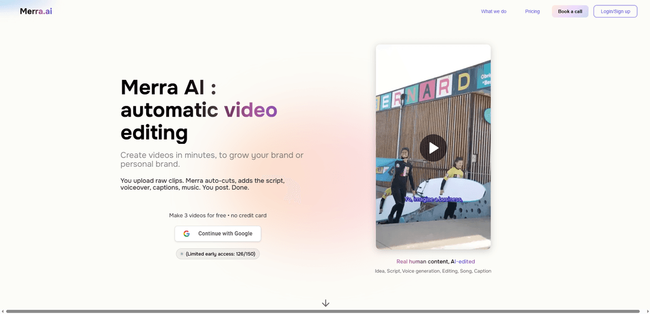This screenshot has width=650, height=314.
Task: Open the Login/Sign up page
Action: click(x=615, y=11)
